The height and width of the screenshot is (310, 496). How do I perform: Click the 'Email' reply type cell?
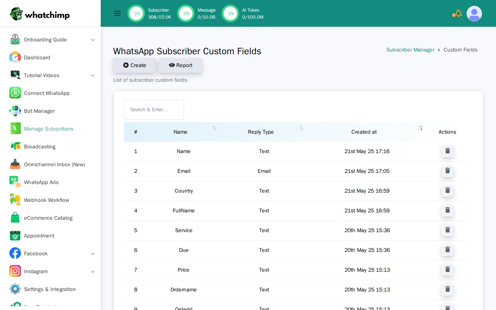point(264,171)
